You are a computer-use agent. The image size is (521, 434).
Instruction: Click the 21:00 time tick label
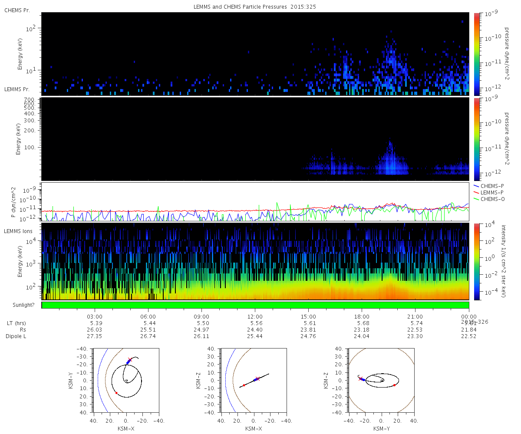tap(415, 316)
